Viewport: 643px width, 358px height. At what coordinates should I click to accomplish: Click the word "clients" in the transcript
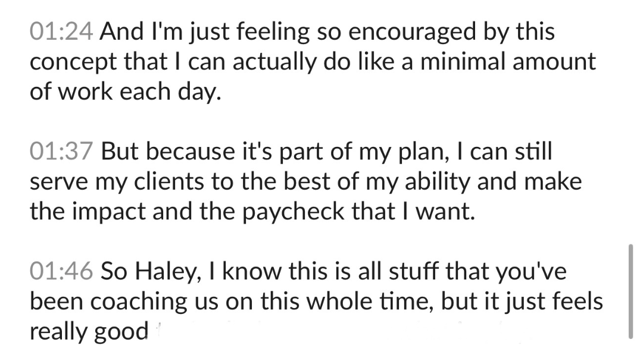156,181
